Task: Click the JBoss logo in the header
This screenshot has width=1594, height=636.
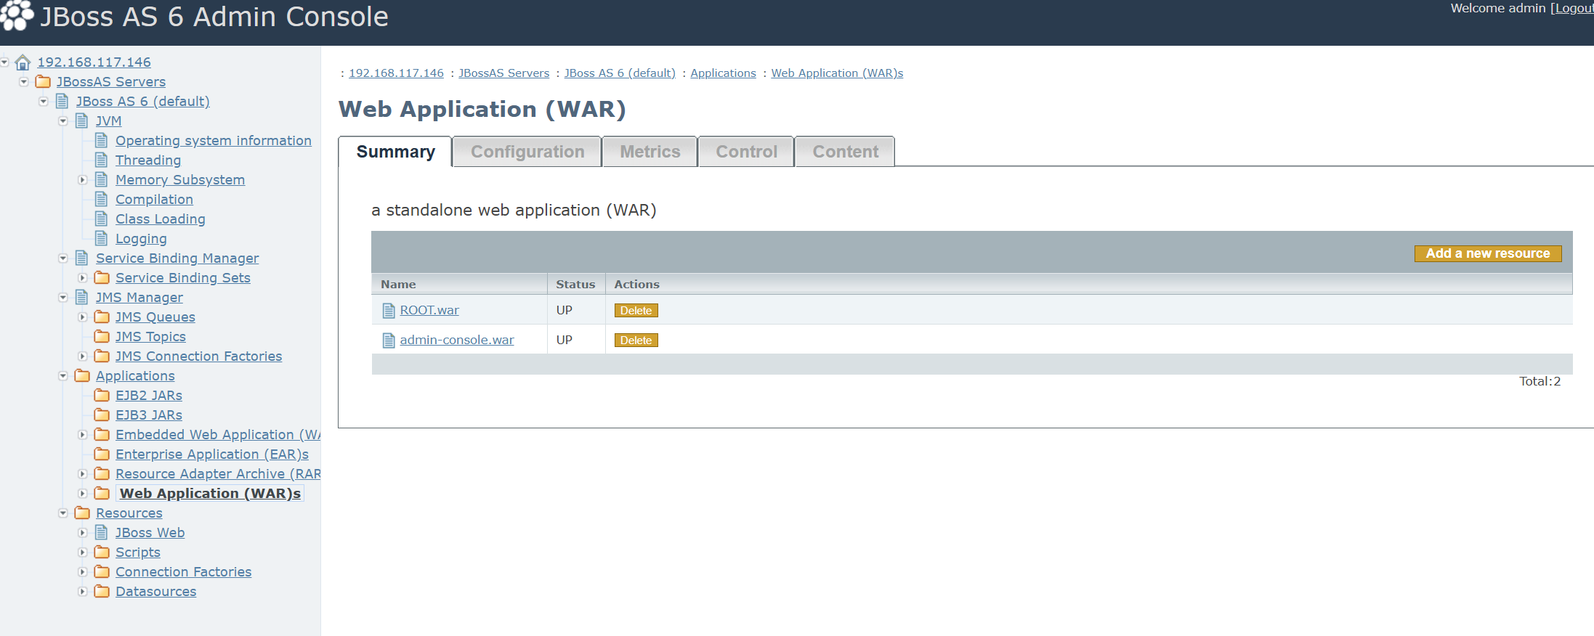Action: click(17, 15)
